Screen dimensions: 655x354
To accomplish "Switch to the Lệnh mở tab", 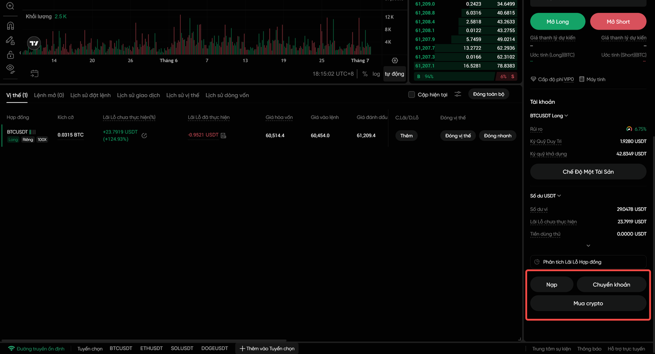I will 49,95.
